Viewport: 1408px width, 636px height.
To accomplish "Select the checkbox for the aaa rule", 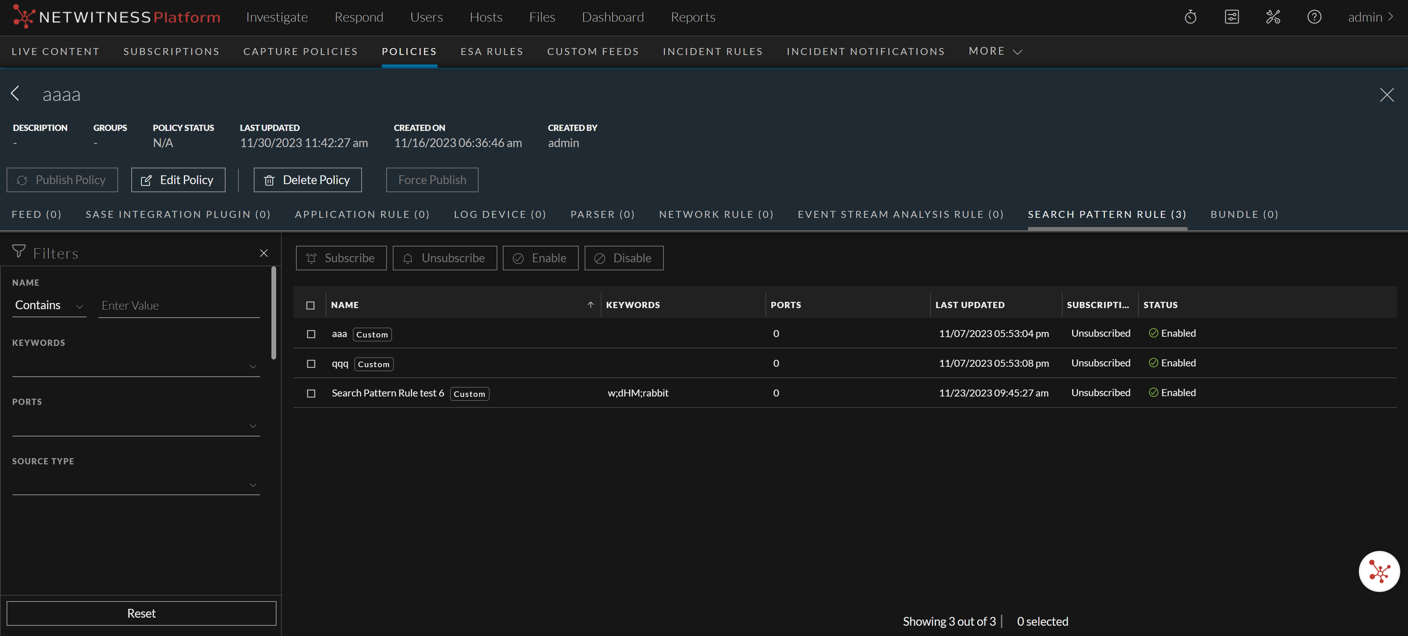I will click(x=311, y=334).
